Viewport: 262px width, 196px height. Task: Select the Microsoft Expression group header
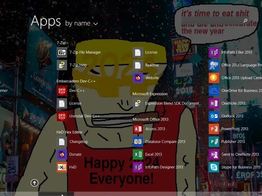150,94
